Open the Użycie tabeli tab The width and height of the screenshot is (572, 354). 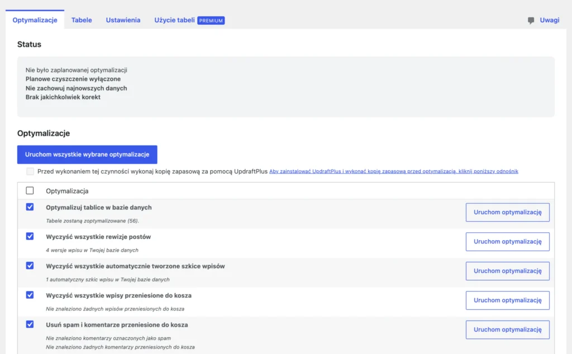click(x=174, y=20)
